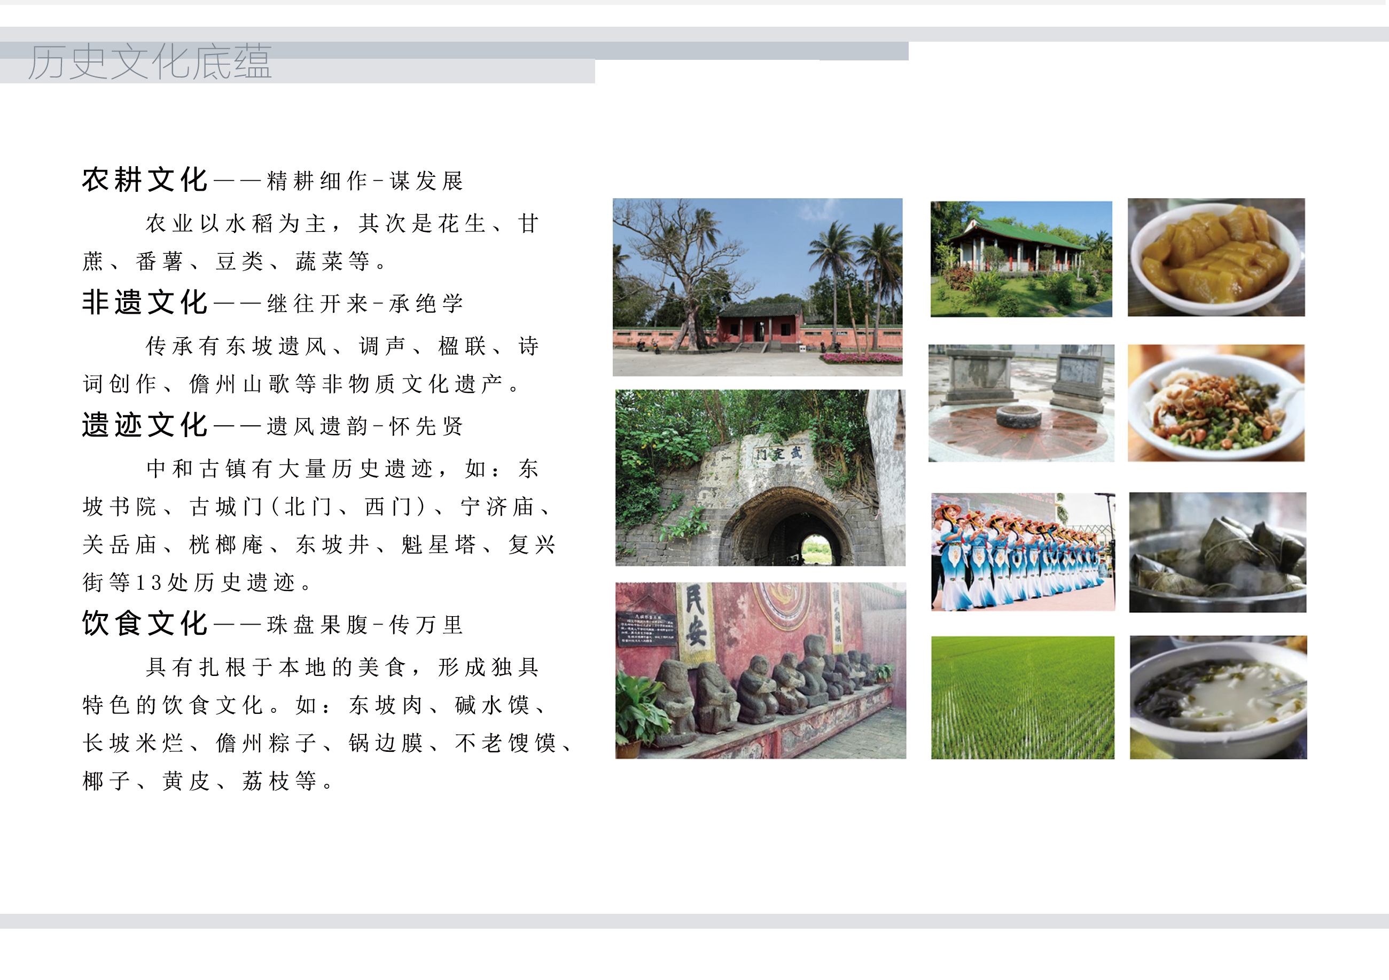Viewport: 1389px width, 980px height.
Task: Select the ancient well with stone tablets photo
Action: (x=1021, y=403)
